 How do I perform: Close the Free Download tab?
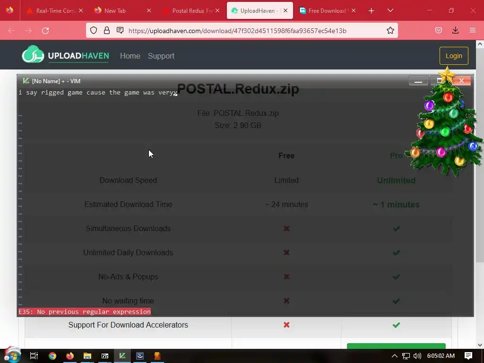coord(354,10)
